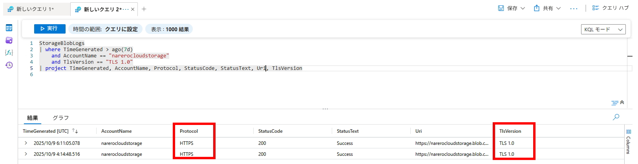Open the クエリ ハブ query hub

(x=610, y=8)
